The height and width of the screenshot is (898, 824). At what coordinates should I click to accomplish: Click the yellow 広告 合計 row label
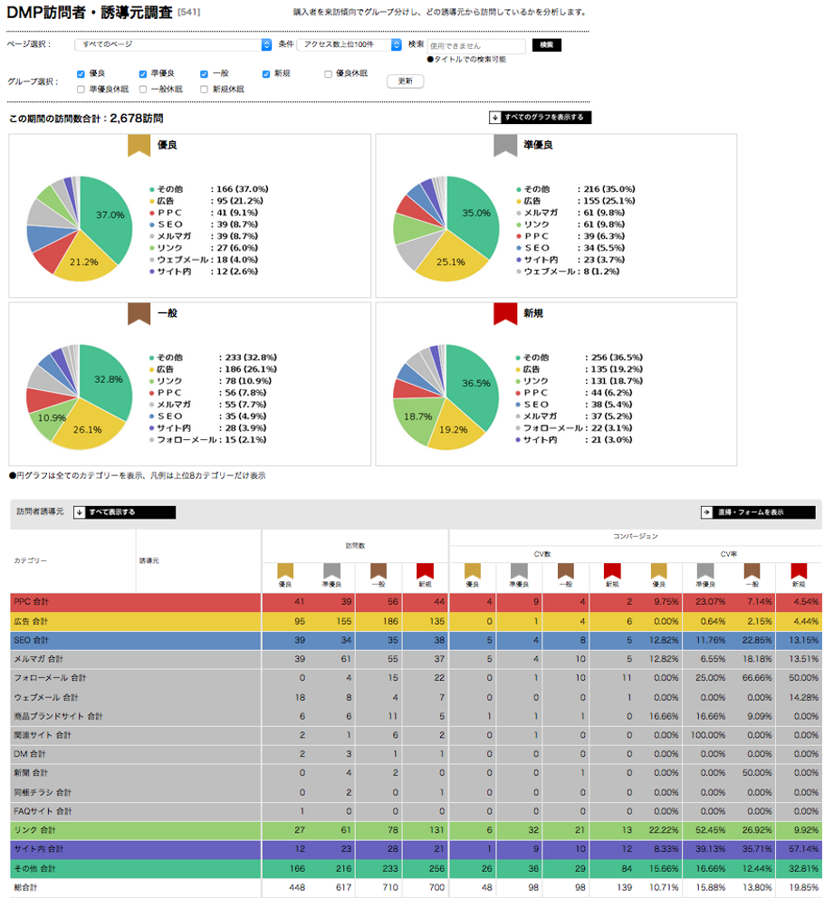pyautogui.click(x=31, y=621)
